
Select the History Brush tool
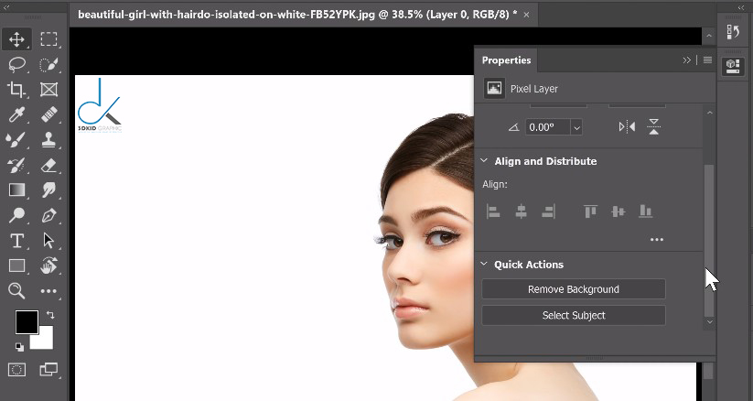click(x=16, y=165)
